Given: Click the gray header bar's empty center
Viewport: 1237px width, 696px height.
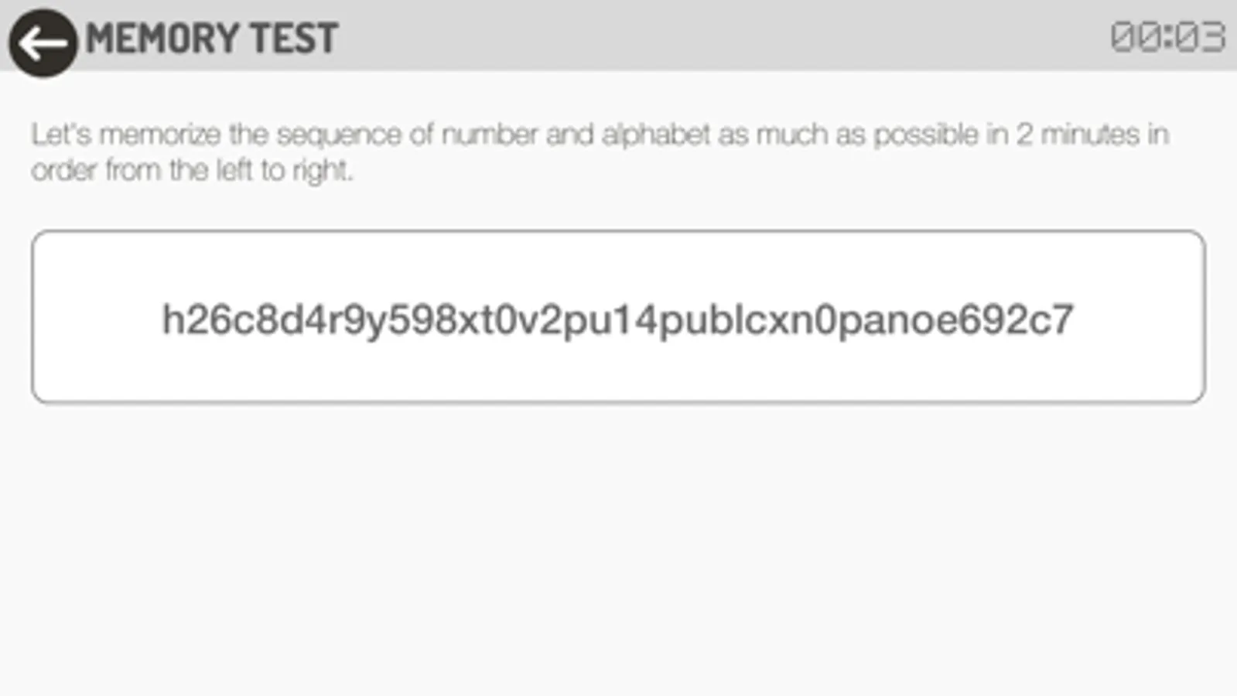Looking at the screenshot, I should pyautogui.click(x=696, y=35).
